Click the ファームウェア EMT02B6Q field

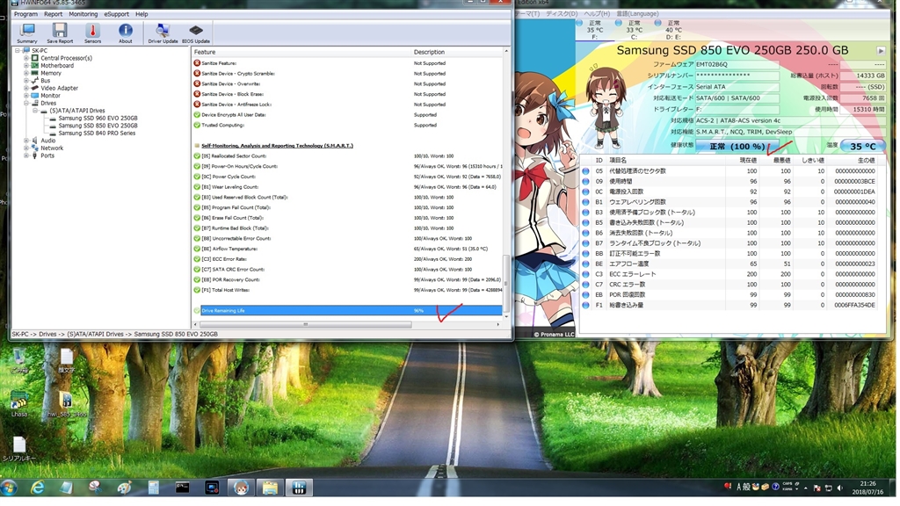(x=737, y=64)
